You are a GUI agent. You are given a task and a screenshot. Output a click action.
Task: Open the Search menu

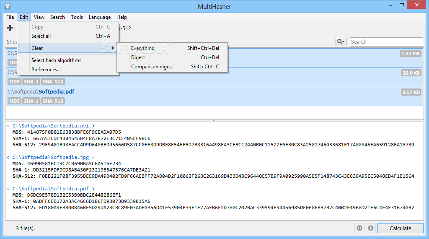(x=57, y=17)
